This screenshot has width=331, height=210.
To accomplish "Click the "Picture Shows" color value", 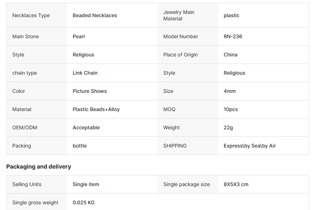I will click(90, 91).
